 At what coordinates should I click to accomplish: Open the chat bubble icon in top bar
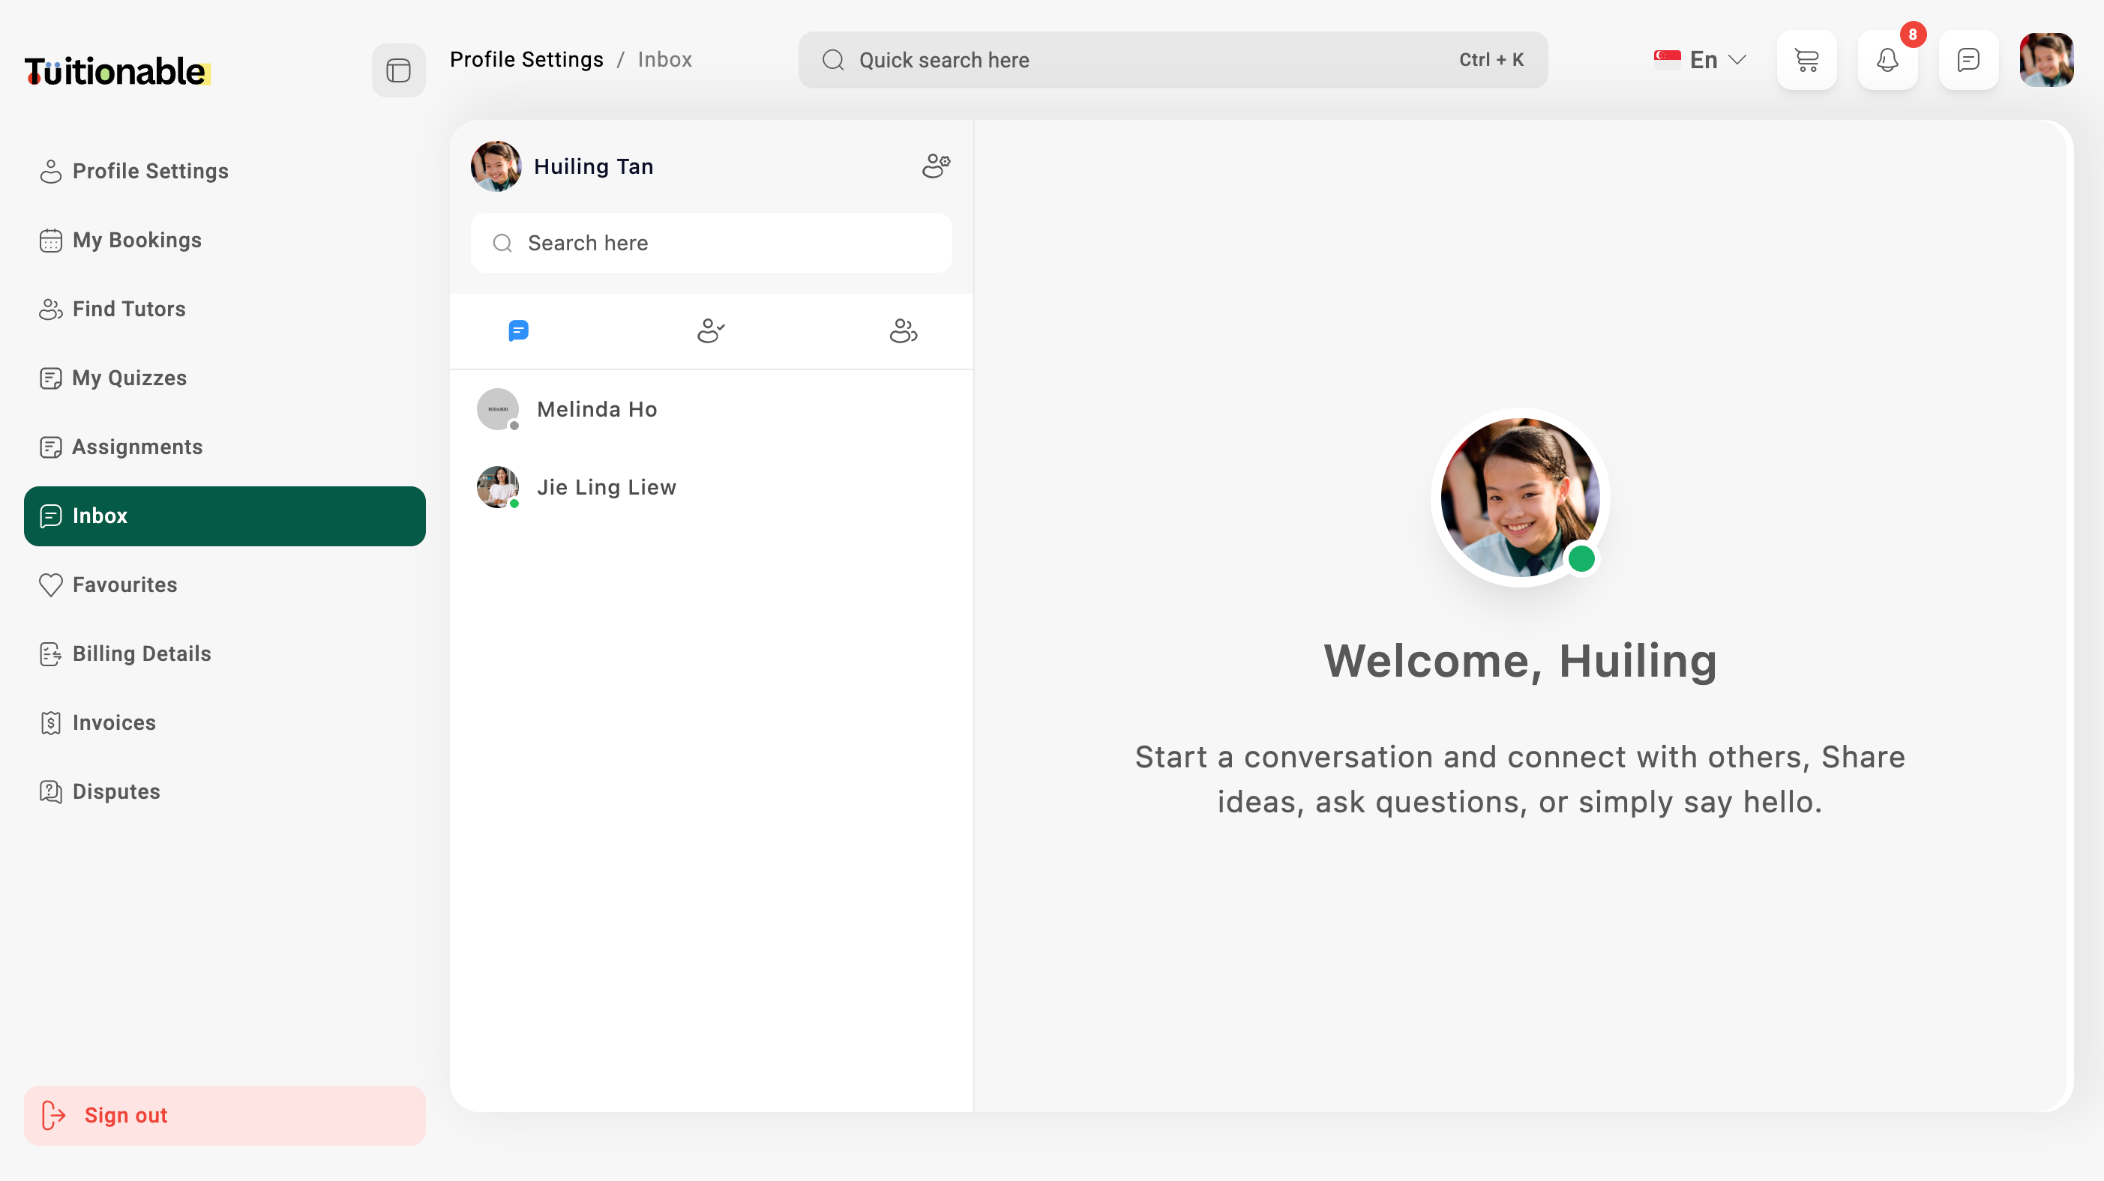pyautogui.click(x=1968, y=60)
